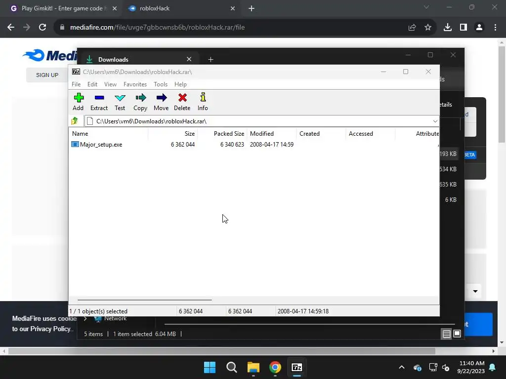Expand the 7-Zip address path dropdown

click(435, 121)
